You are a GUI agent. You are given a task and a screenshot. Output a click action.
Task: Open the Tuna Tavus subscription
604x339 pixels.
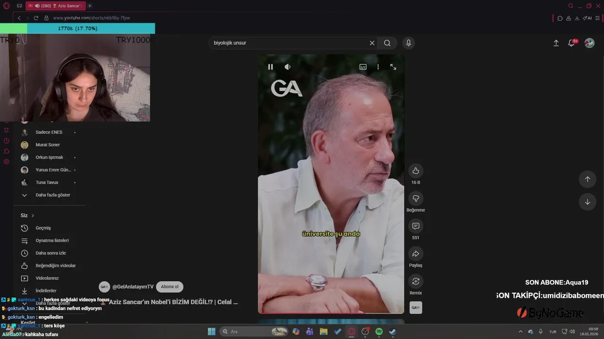(x=47, y=182)
